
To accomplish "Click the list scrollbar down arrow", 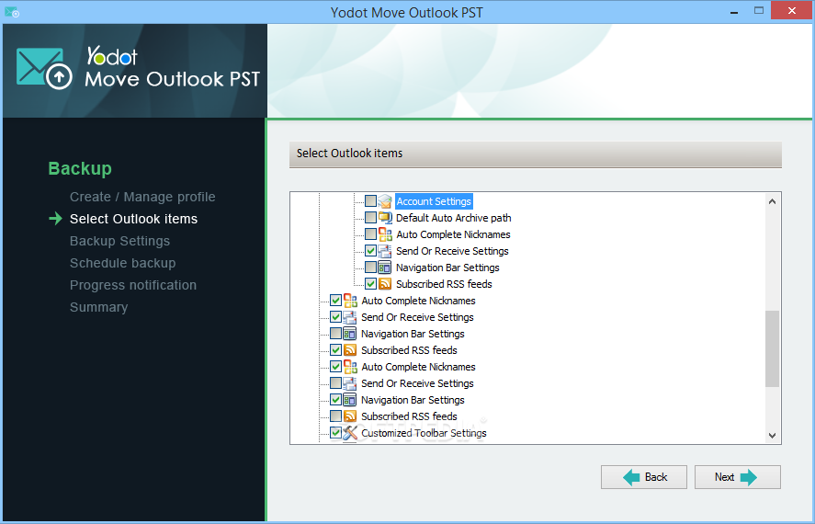I will (773, 436).
